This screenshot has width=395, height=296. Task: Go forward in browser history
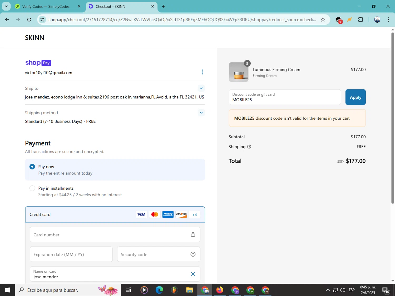(18, 19)
